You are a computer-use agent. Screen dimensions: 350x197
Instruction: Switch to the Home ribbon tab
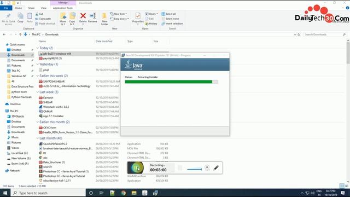19,8
